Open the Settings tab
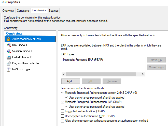 (x=53, y=11)
